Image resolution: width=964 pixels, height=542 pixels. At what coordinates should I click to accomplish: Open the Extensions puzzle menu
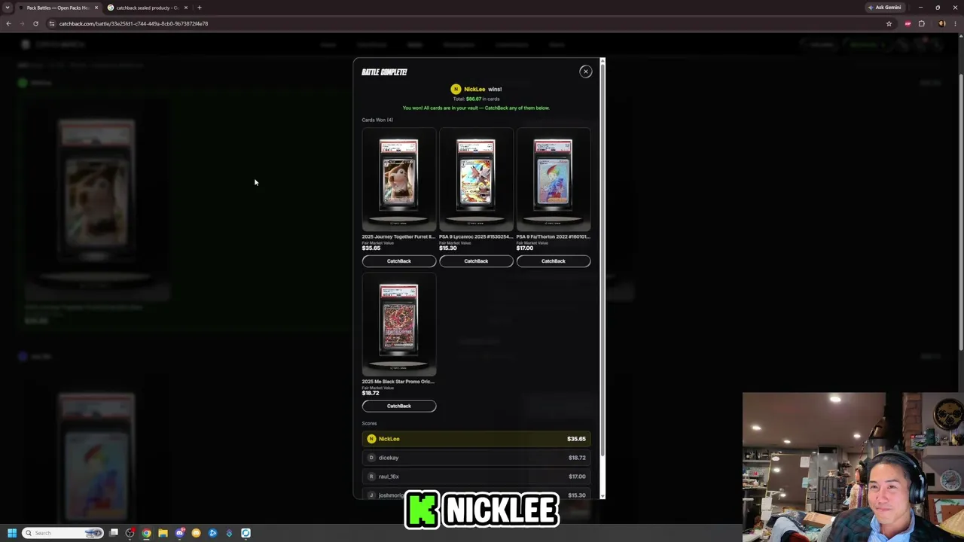coord(921,23)
